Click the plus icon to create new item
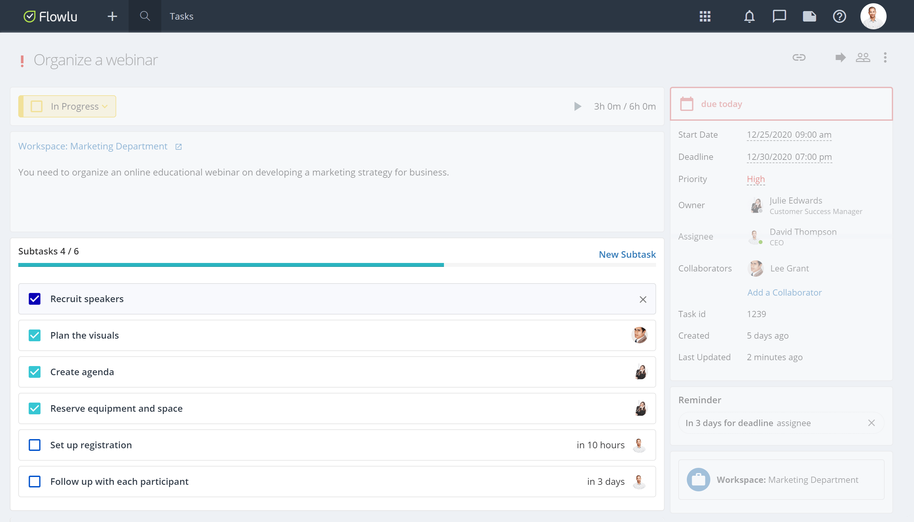914x522 pixels. (x=112, y=16)
